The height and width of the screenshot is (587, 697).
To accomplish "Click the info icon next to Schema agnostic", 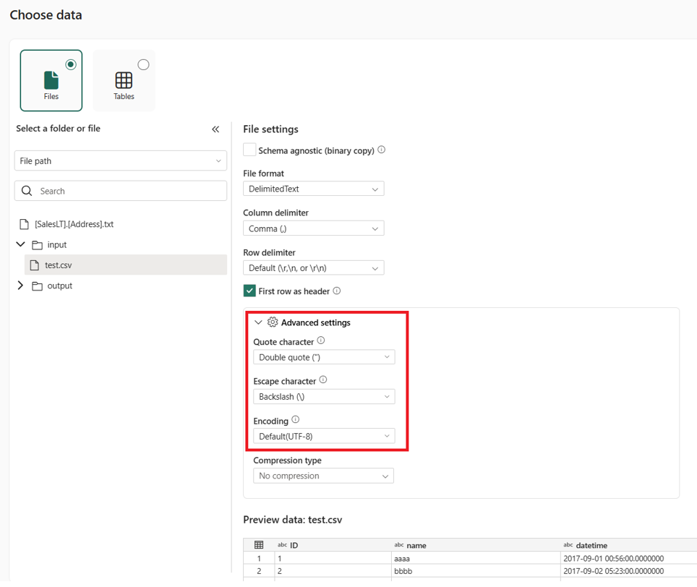I will pos(382,150).
